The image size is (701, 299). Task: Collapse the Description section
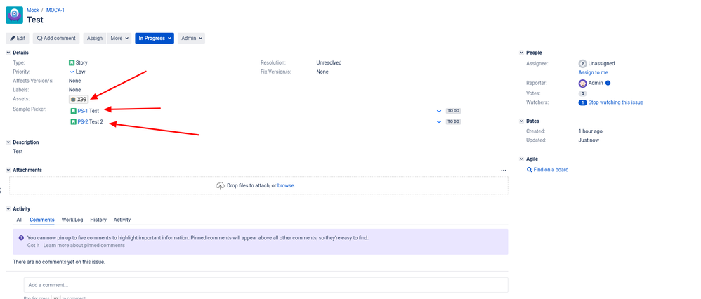tap(8, 142)
